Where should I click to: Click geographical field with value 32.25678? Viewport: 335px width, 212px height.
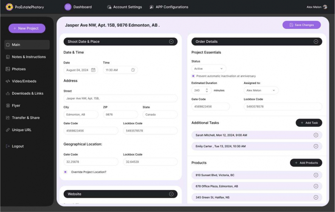91,162
